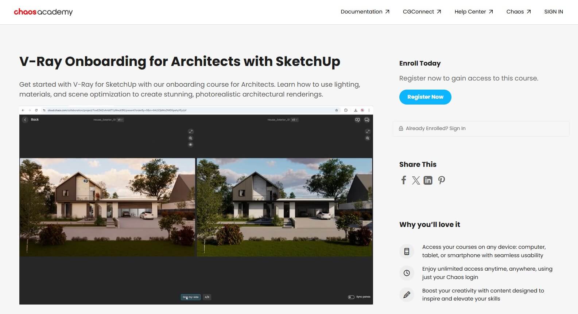Click the right house render image
Screen dimensions: 578x314
tap(284, 207)
